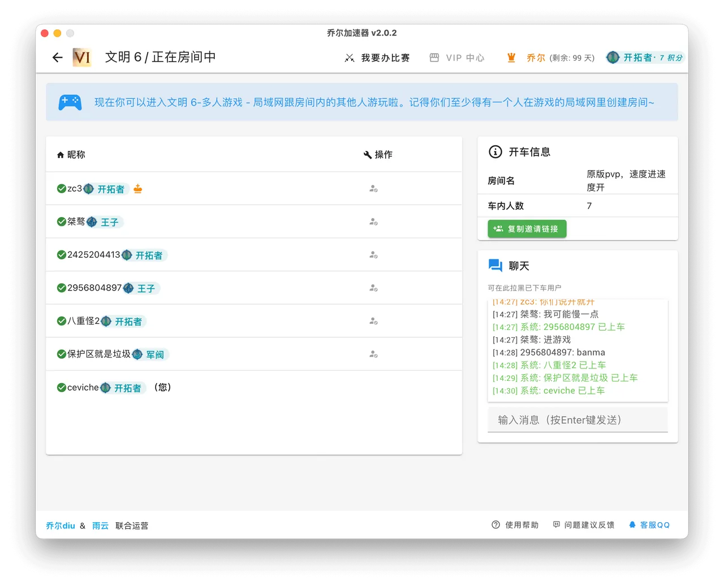The width and height of the screenshot is (724, 586).
Task: Click 2425204413's 开拓者 rank badge
Action: 144,255
